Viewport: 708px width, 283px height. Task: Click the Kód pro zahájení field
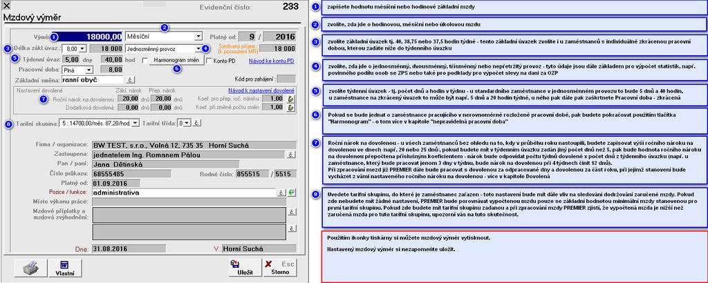[286, 79]
